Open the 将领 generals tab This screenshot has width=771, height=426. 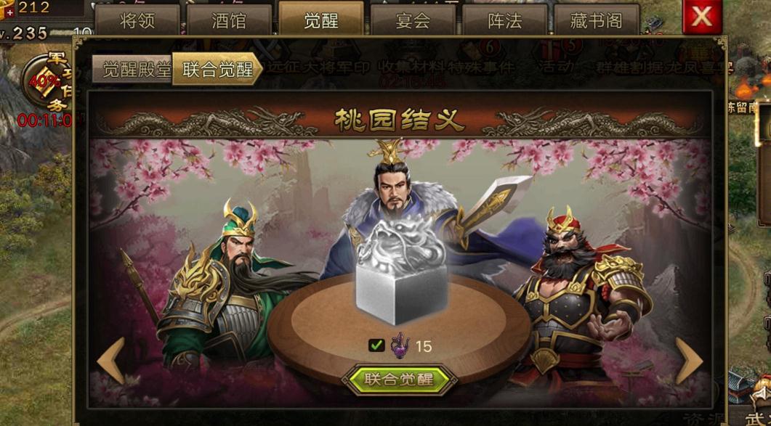[x=137, y=20]
